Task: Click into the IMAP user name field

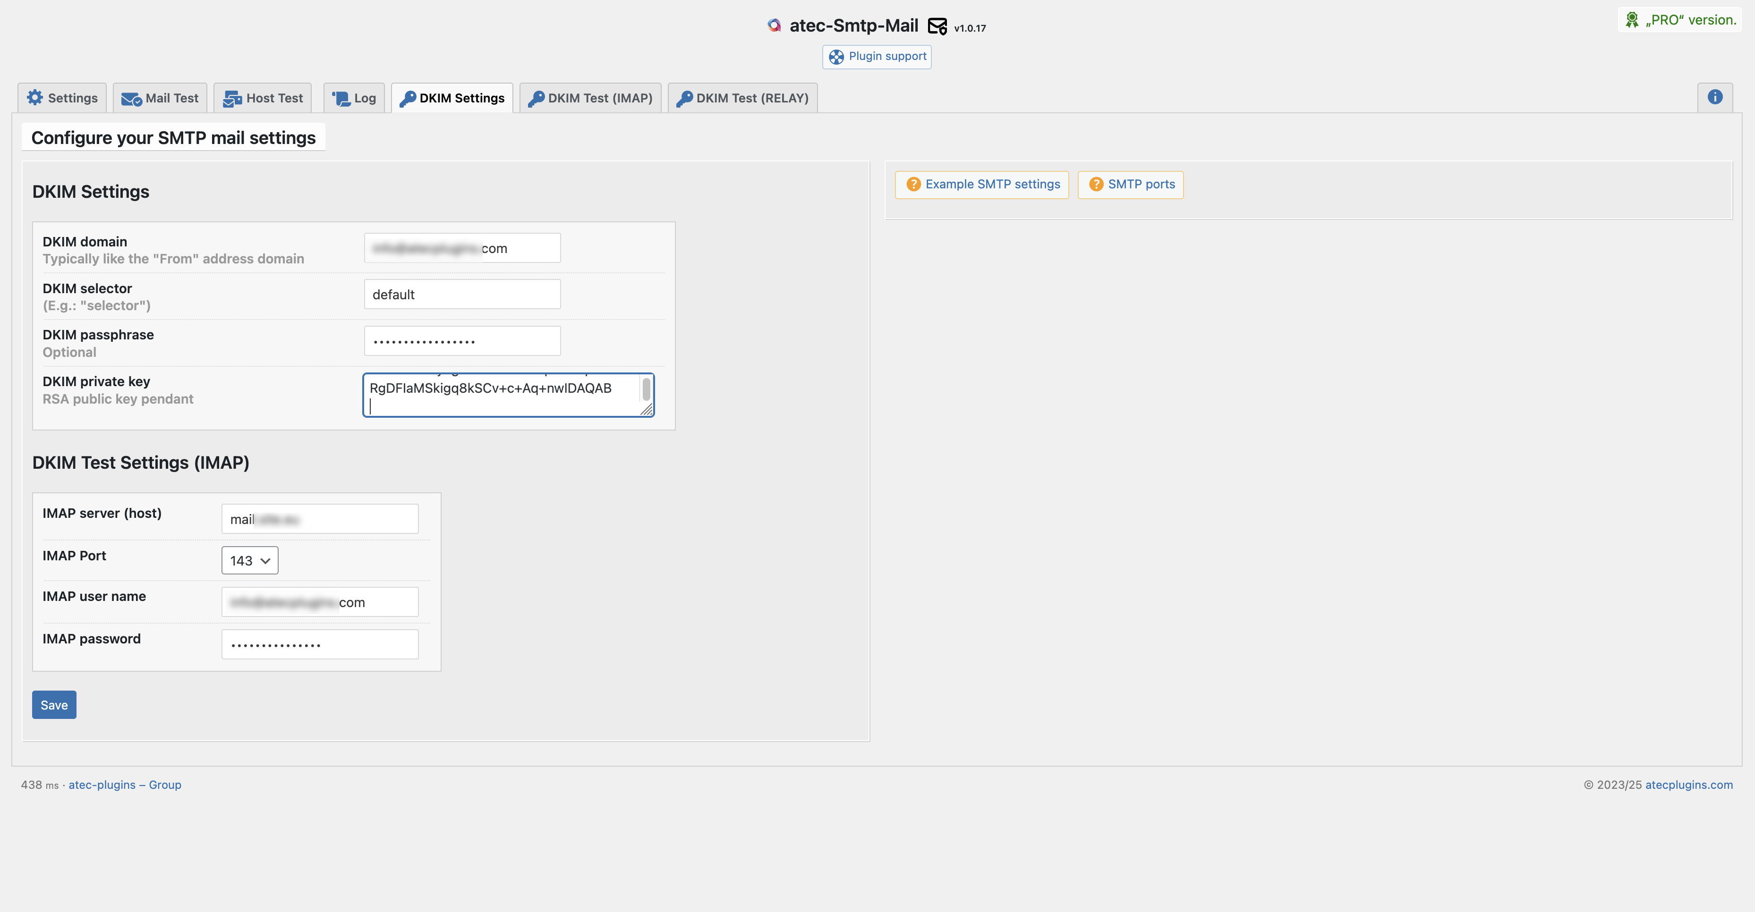Action: [x=320, y=602]
